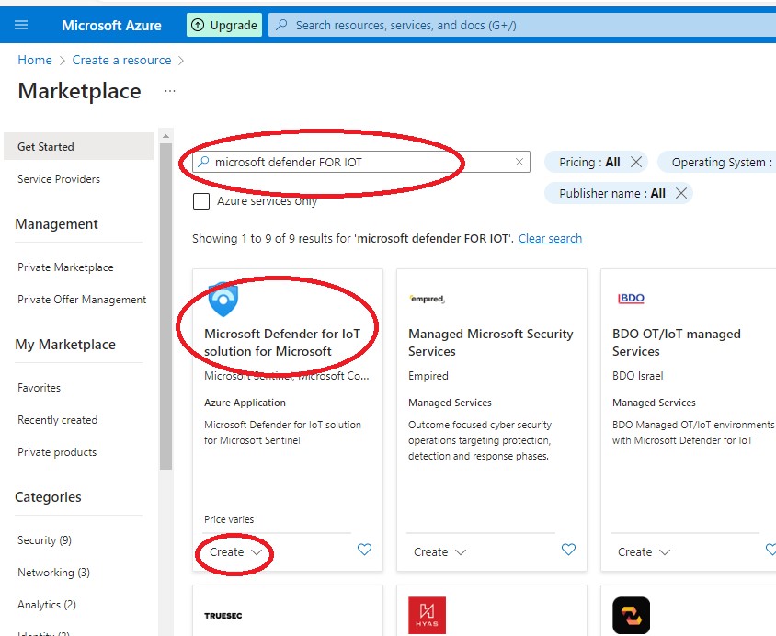Click the Truesec logo card

point(223,615)
